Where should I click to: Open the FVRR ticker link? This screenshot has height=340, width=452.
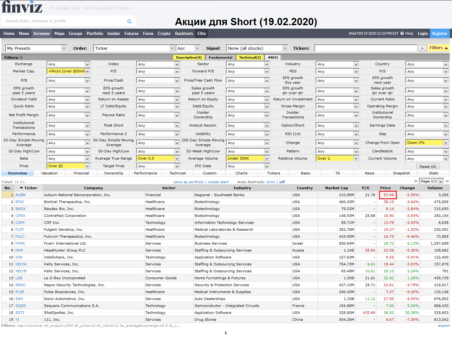point(20,243)
